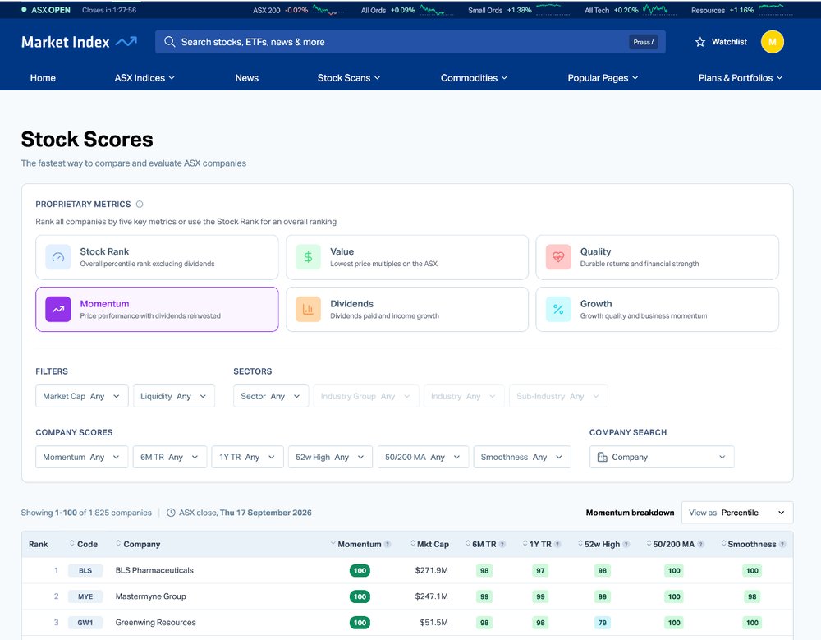
Task: Select the Growth metric card
Action: pos(657,309)
